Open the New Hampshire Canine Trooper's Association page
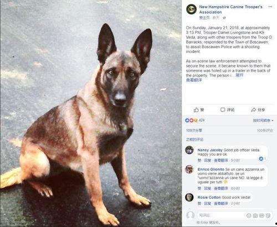277x227 pixels. (x=230, y=9)
